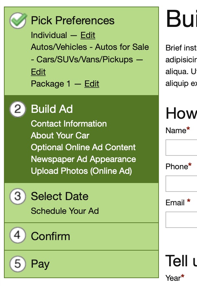Click the step 2 circle icon
This screenshot has width=197, height=286.
(18, 109)
